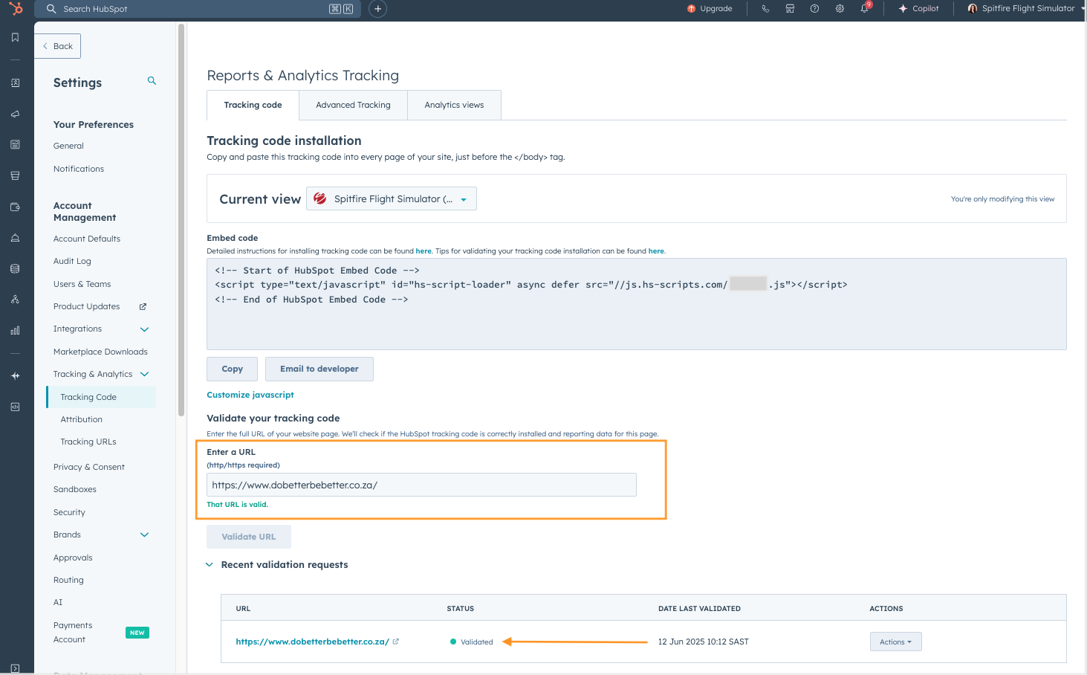Expand the left navigation bar icon
This screenshot has height=675, width=1087.
(15, 668)
